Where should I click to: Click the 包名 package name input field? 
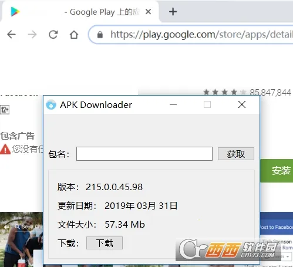[144, 154]
